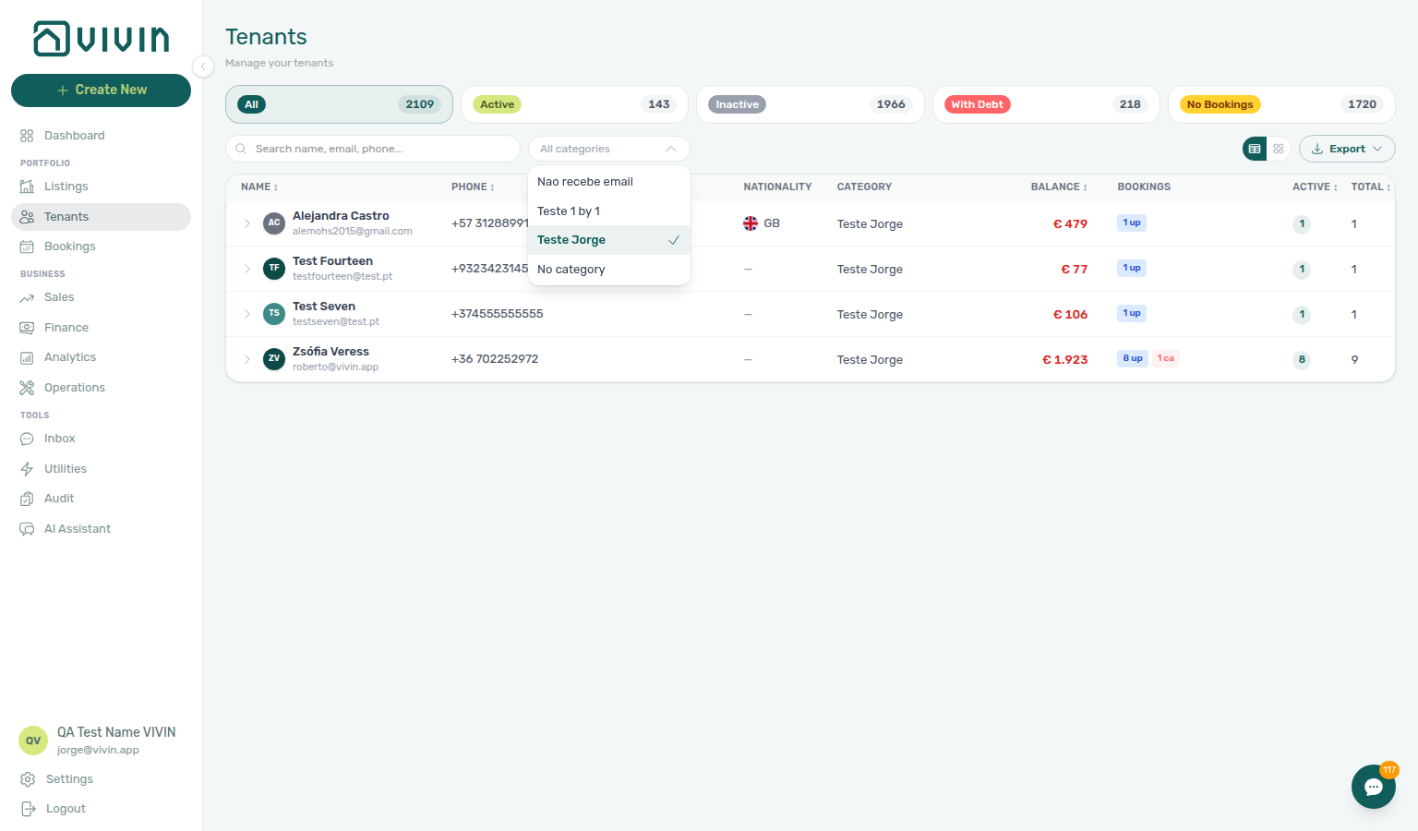Open Zsófia Veress tenant name
The height and width of the screenshot is (831, 1418).
coord(330,352)
